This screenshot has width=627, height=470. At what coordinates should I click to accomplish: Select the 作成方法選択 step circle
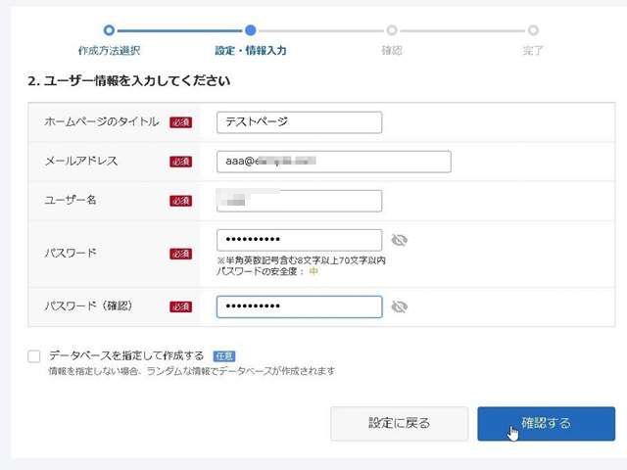(109, 30)
